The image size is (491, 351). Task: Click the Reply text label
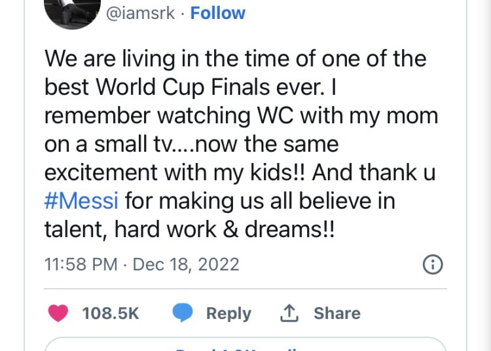point(228,314)
